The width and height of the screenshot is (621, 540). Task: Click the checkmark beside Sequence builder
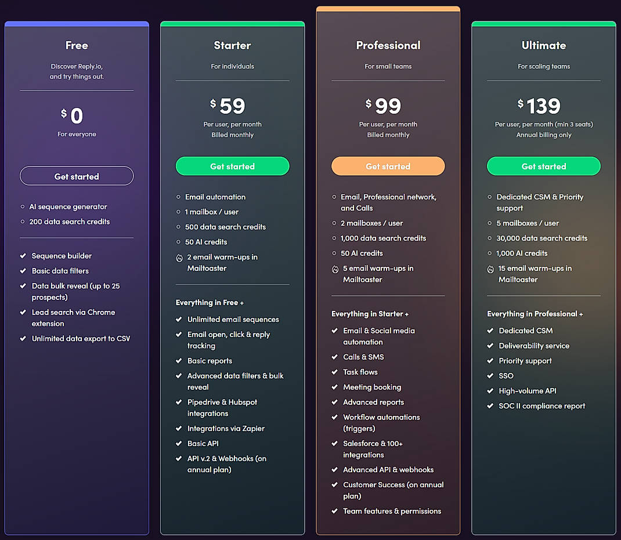pos(23,256)
